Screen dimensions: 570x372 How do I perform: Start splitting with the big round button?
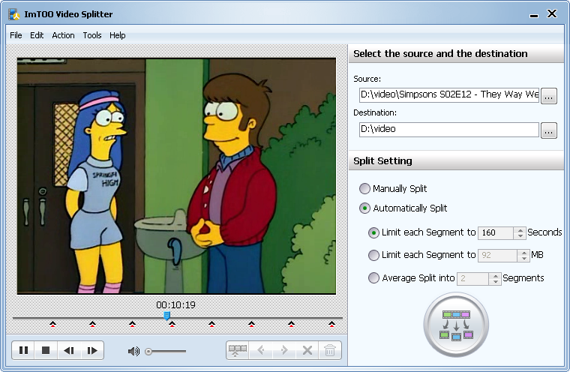[456, 325]
